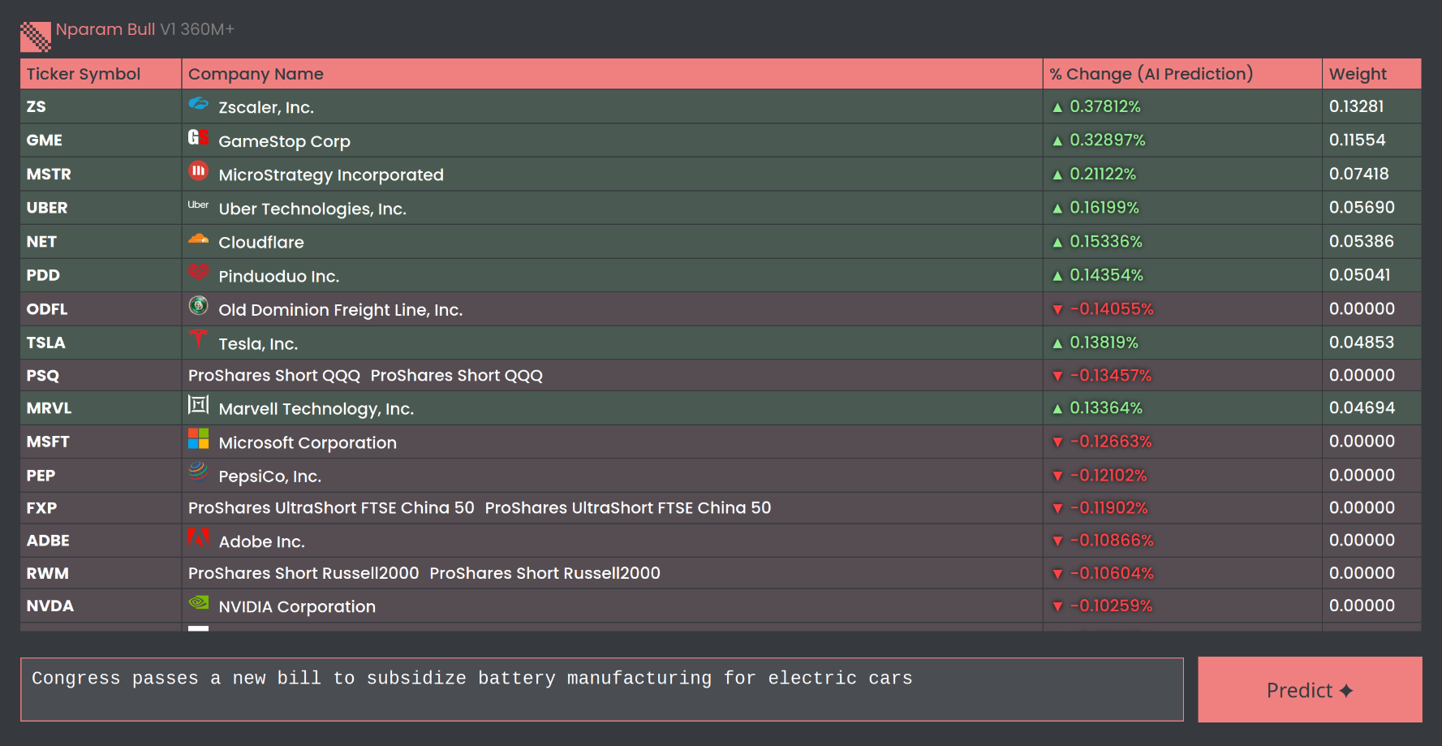Image resolution: width=1442 pixels, height=746 pixels.
Task: Click the Uber logo icon
Action: pyautogui.click(x=198, y=205)
